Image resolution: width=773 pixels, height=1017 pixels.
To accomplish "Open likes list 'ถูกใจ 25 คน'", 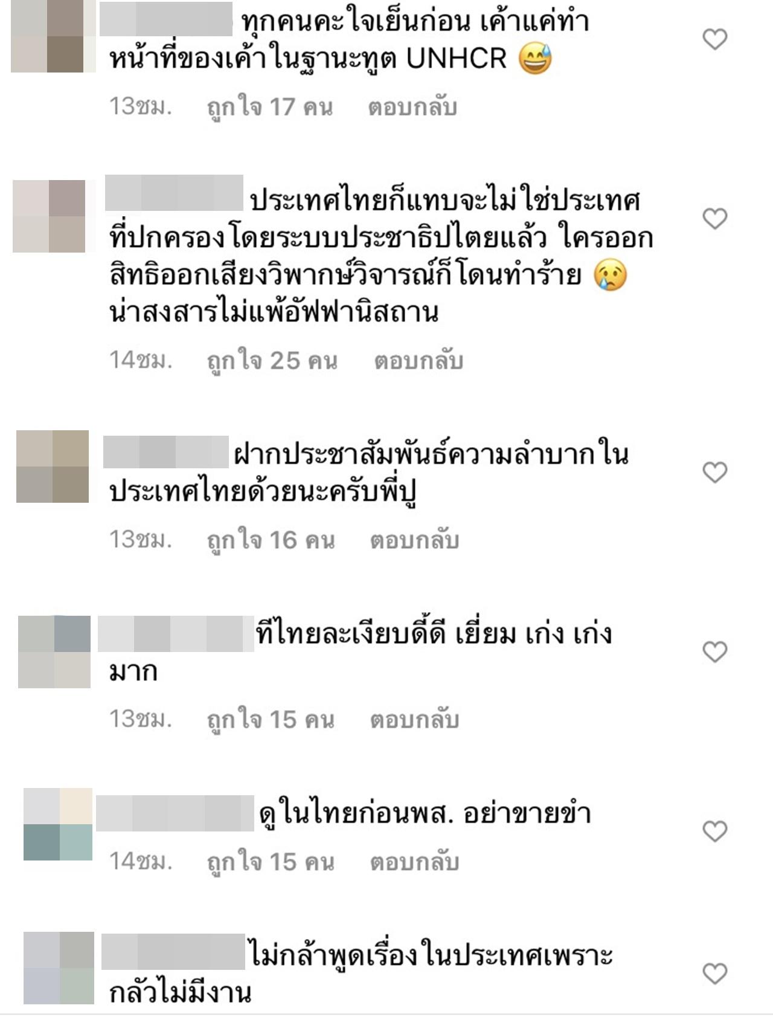I will pos(272,361).
